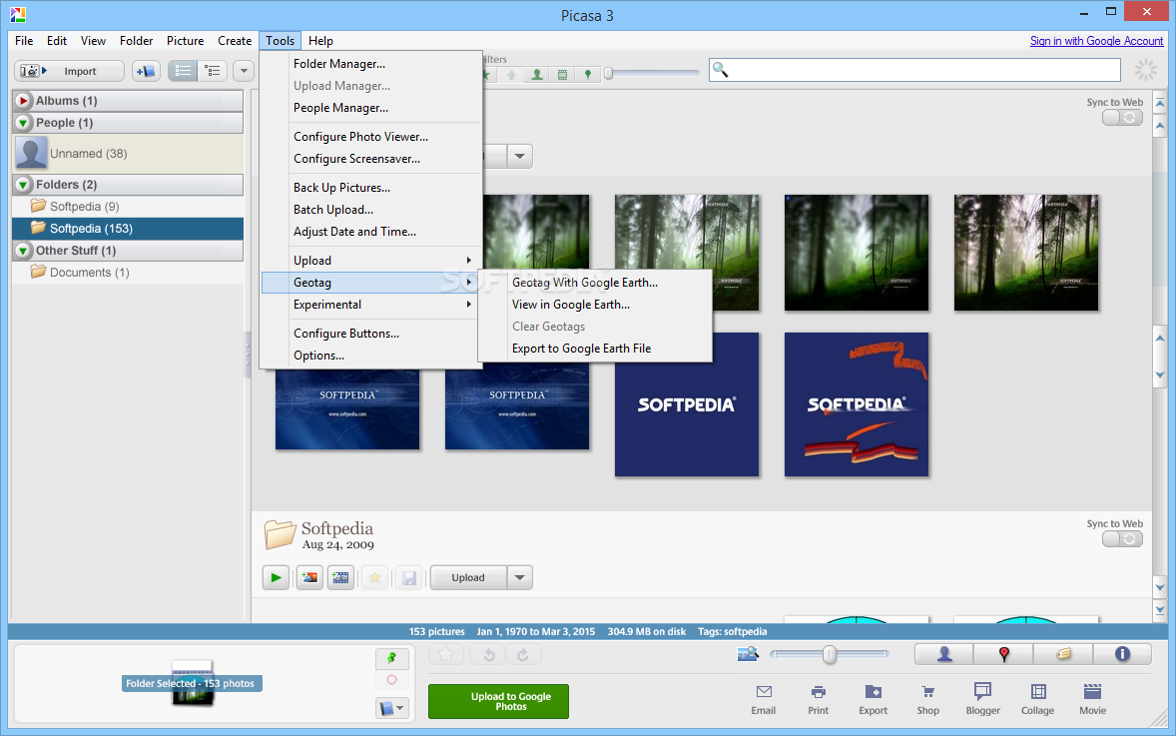
Task: Show the People panel icon
Action: pyautogui.click(x=944, y=654)
